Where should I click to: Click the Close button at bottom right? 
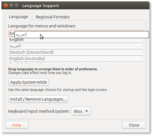click(x=134, y=125)
